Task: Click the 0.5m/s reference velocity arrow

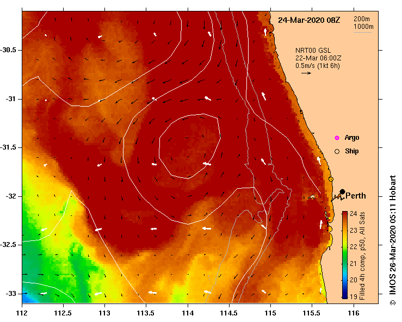Action: [306, 73]
